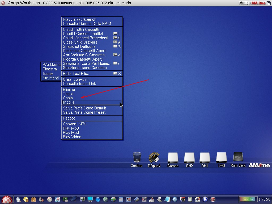Open the Ram Disk icon
The width and height of the screenshot is (272, 204).
click(238, 157)
